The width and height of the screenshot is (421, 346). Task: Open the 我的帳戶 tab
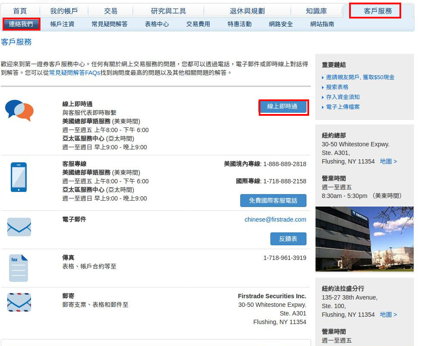click(64, 11)
